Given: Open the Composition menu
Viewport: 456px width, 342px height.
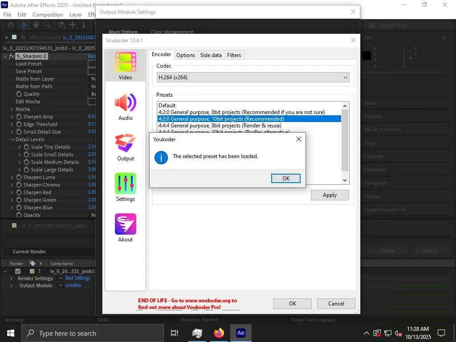Looking at the screenshot, I should [x=48, y=15].
